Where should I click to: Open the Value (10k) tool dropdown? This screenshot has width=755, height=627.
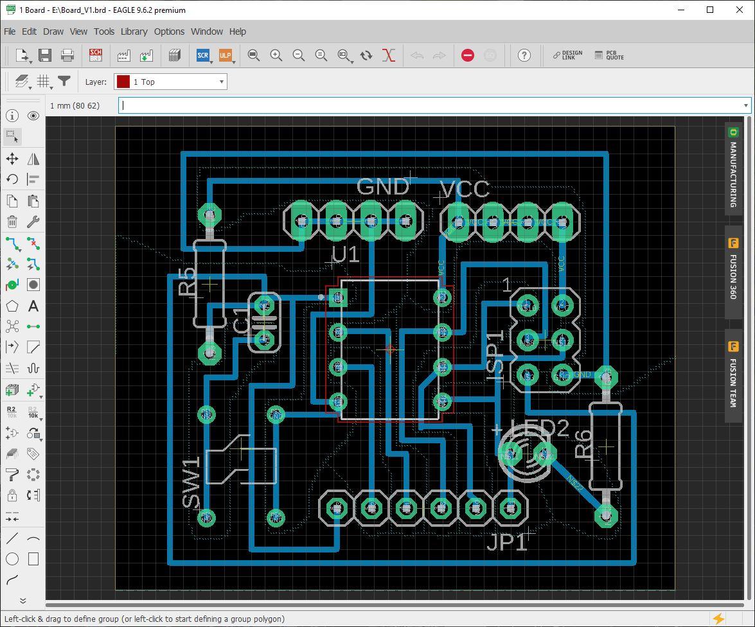pos(41,419)
